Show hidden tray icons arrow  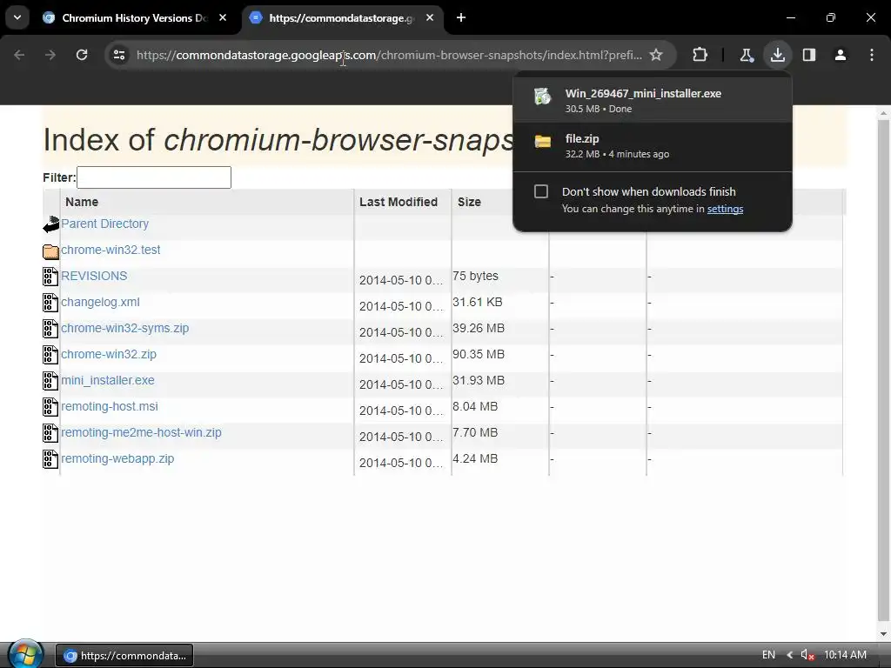coord(790,655)
